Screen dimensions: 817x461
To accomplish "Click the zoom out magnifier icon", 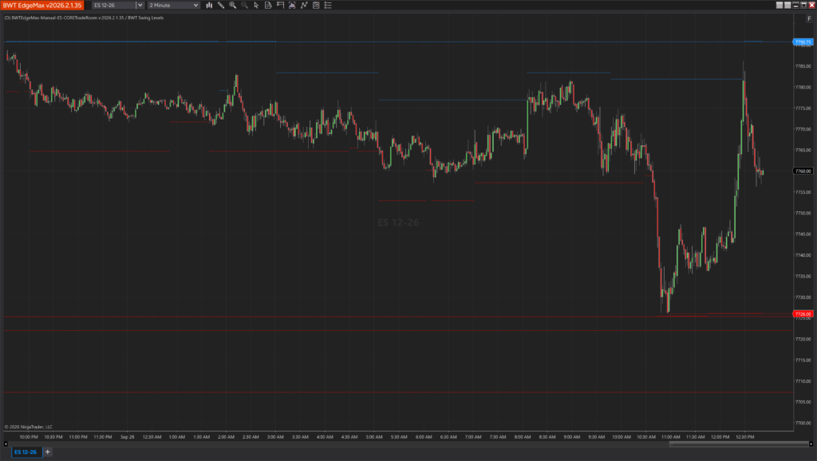I will [244, 6].
